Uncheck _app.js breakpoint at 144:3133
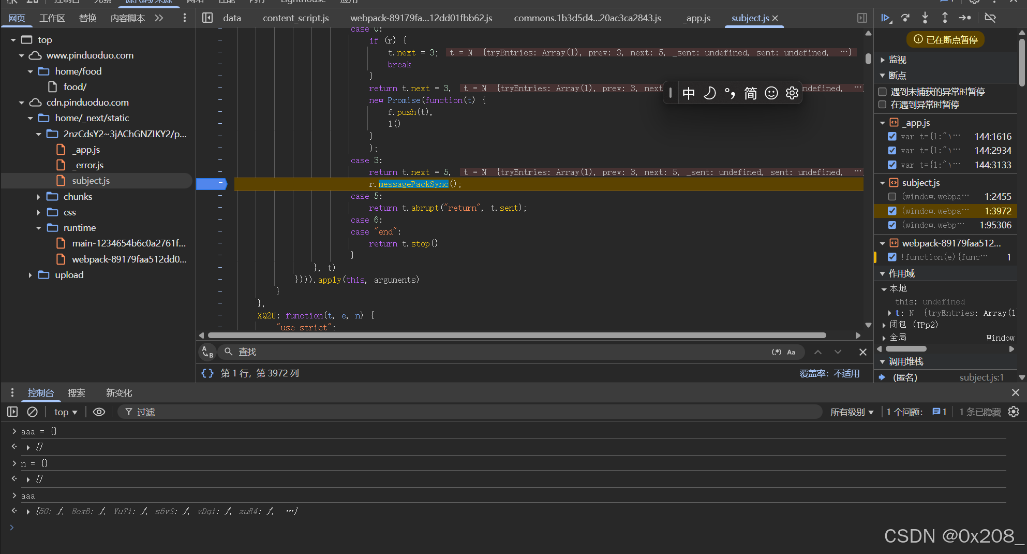The width and height of the screenshot is (1027, 554). (892, 165)
